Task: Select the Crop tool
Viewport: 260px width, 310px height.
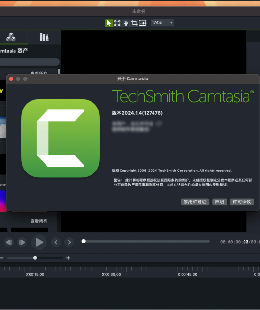Action: (x=134, y=23)
